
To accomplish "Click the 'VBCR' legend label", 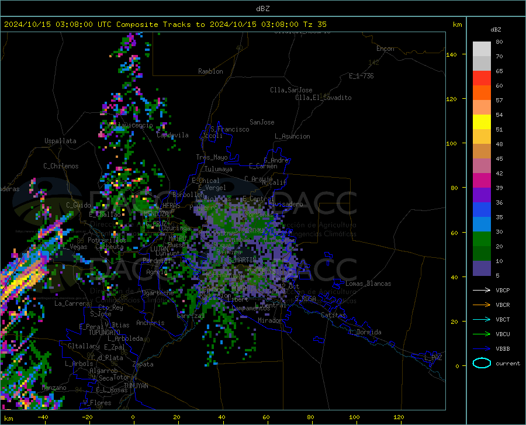I will pos(503,305).
